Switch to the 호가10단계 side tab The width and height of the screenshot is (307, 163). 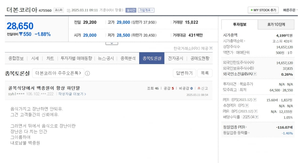coord(276,24)
